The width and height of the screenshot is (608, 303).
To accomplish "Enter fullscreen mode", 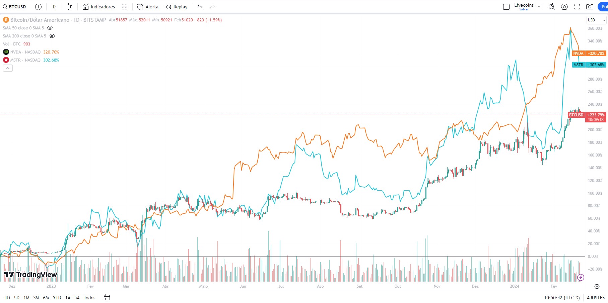I will 577,7.
